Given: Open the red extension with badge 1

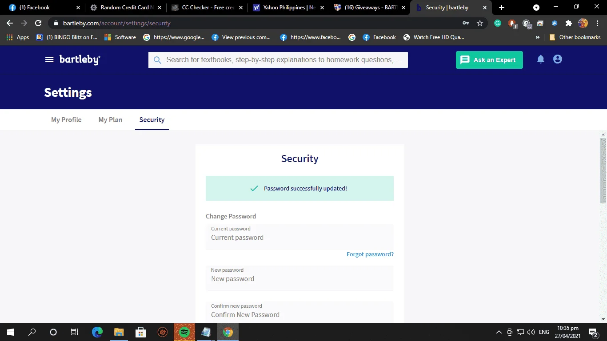Looking at the screenshot, I should point(512,24).
